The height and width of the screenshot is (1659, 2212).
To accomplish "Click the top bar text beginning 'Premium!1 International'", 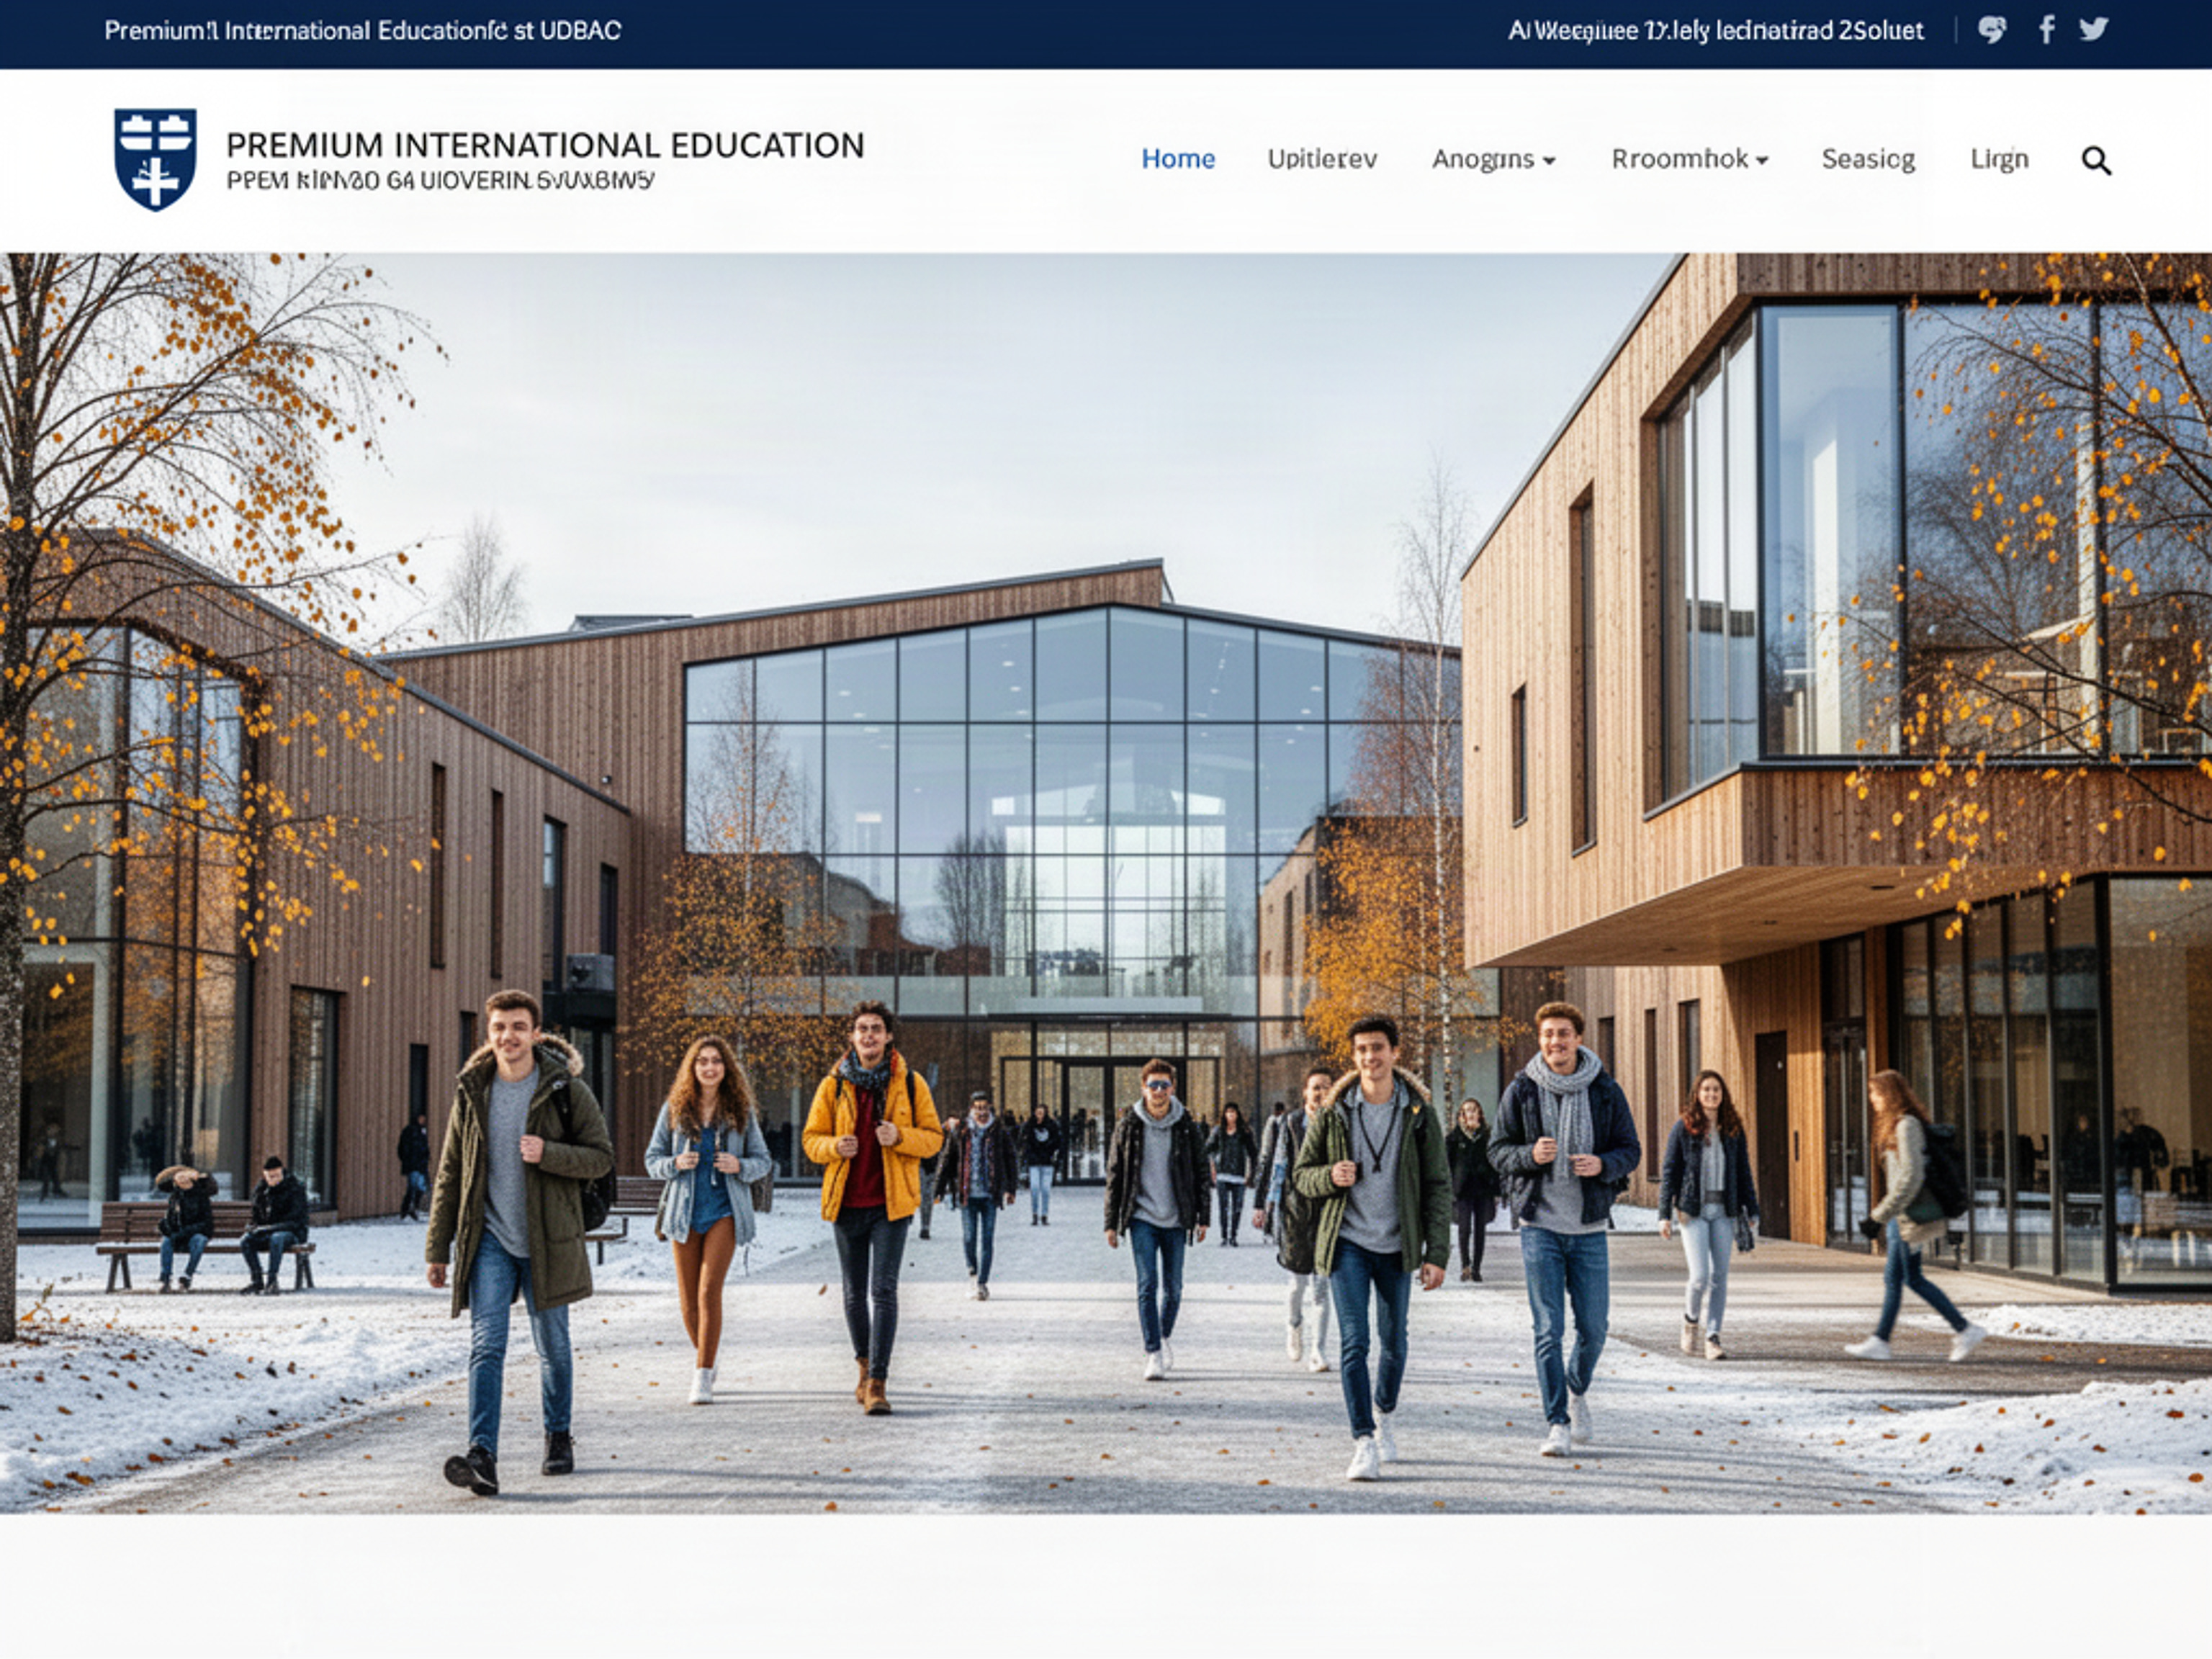I will pos(363,31).
